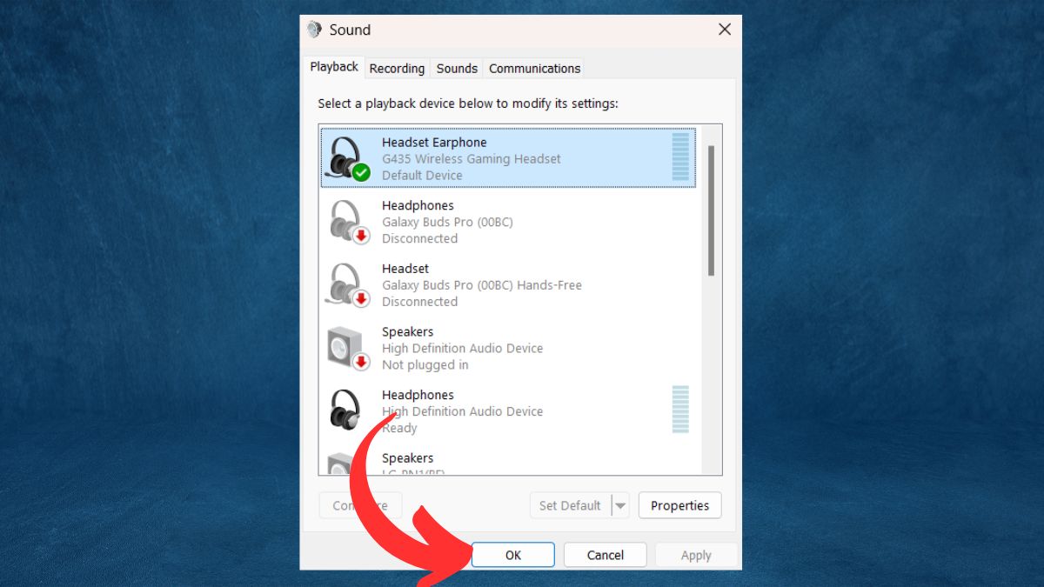This screenshot has width=1044, height=587.
Task: Click the Galaxy Buds Pro Headphones icon
Action: click(348, 222)
